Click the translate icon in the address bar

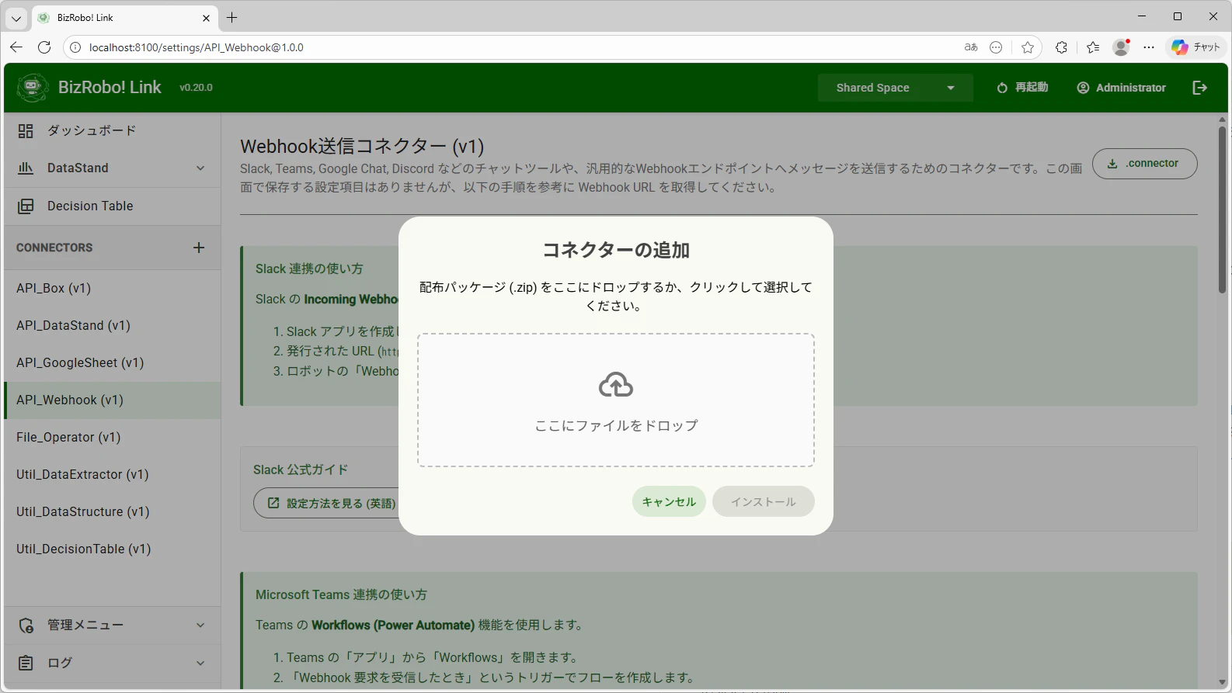click(x=971, y=47)
